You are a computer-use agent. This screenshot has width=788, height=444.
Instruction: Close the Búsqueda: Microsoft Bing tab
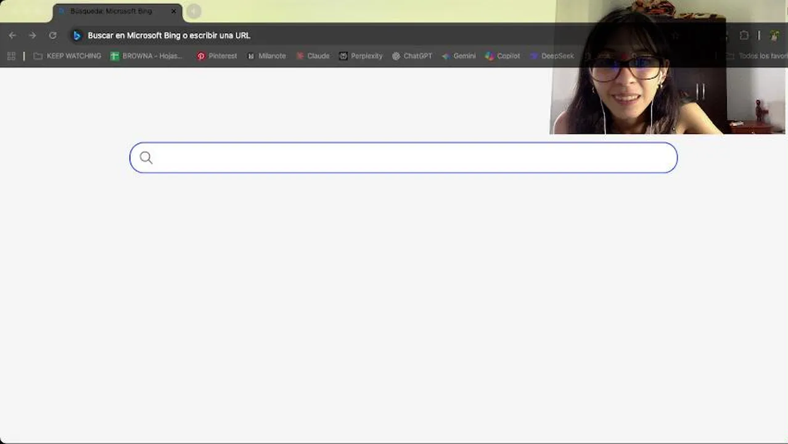173,11
